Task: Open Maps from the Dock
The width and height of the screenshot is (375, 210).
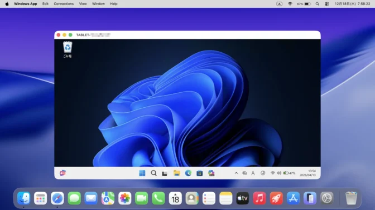Action: pos(108,198)
